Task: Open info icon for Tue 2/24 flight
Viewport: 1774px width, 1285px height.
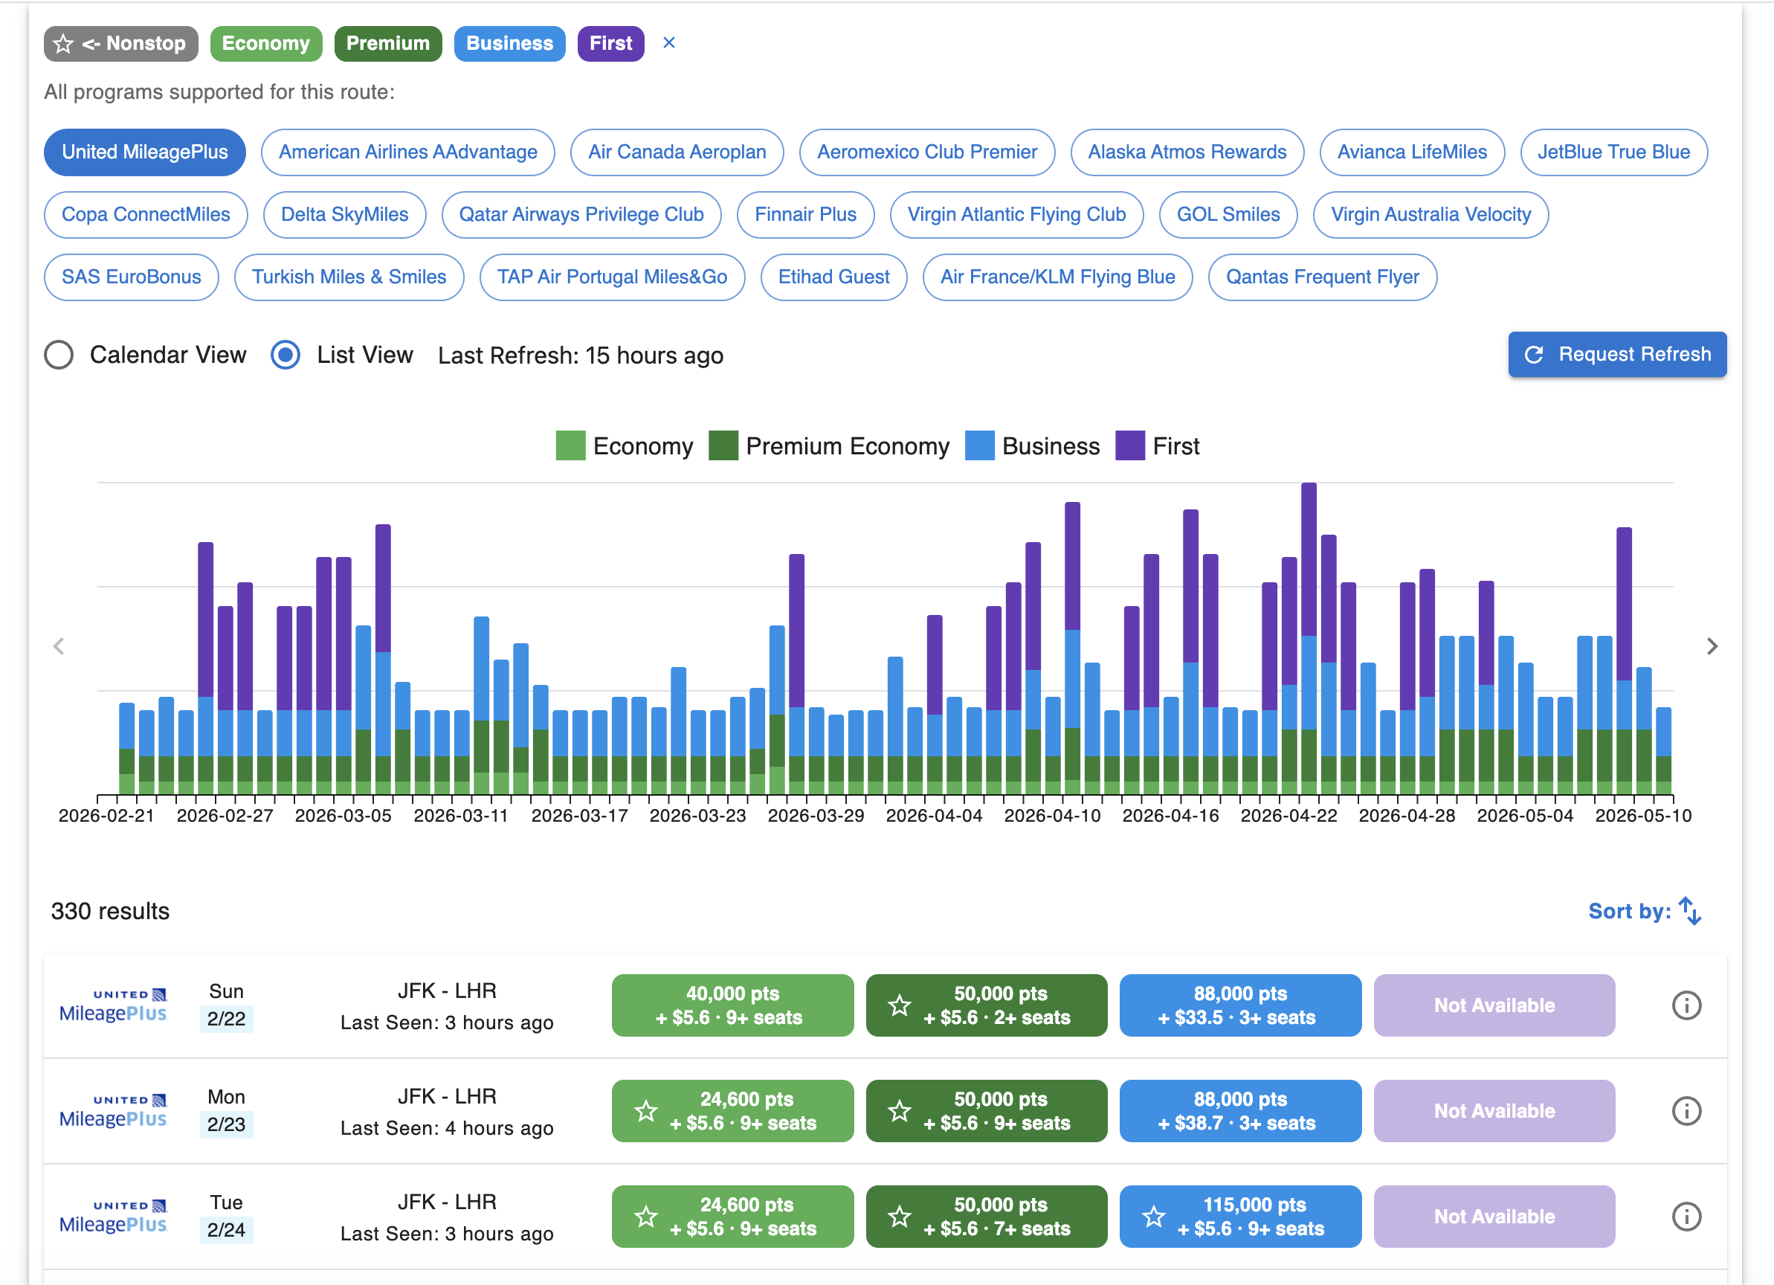Action: coord(1686,1216)
